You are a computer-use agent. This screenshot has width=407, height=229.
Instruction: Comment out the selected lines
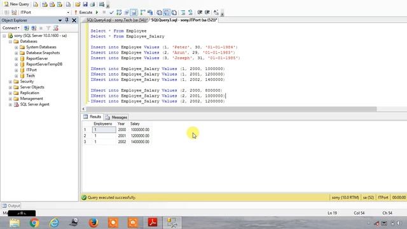(183, 13)
